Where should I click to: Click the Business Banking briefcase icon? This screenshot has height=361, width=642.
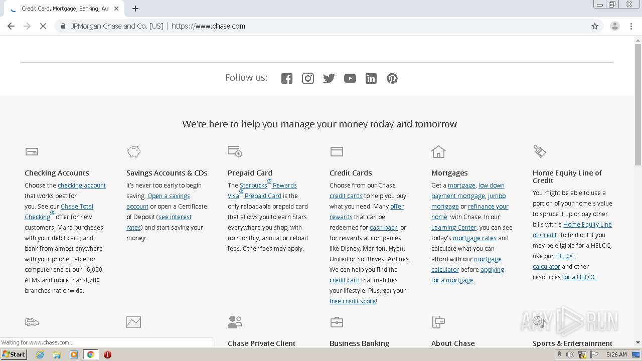(x=337, y=322)
